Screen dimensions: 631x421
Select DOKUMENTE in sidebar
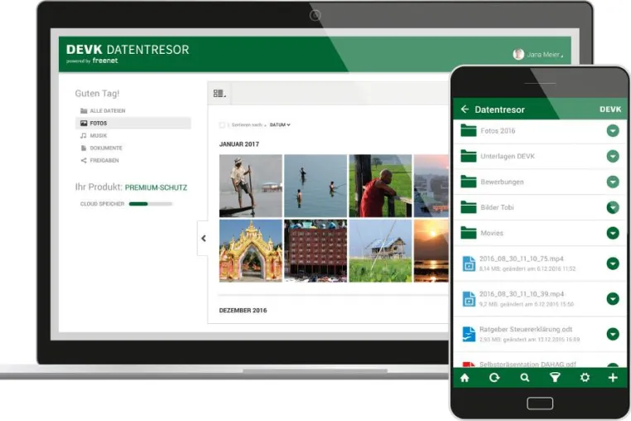132,148
